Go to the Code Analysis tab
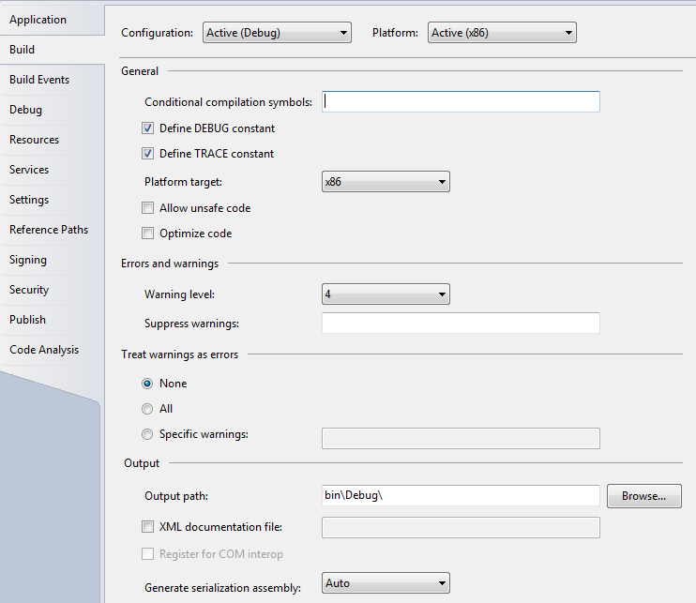The image size is (696, 603). pyautogui.click(x=44, y=350)
